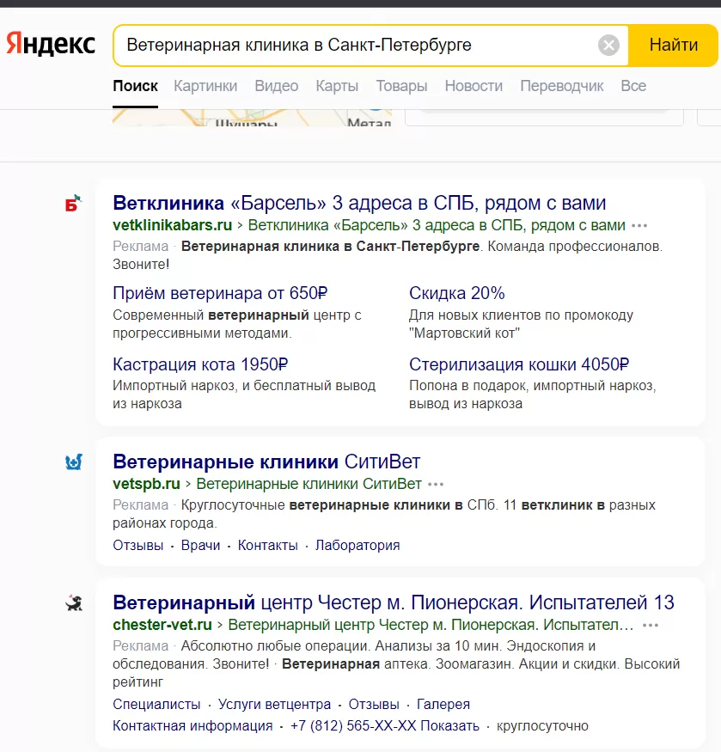Open the Все tab
Image resolution: width=721 pixels, height=752 pixels.
(633, 86)
